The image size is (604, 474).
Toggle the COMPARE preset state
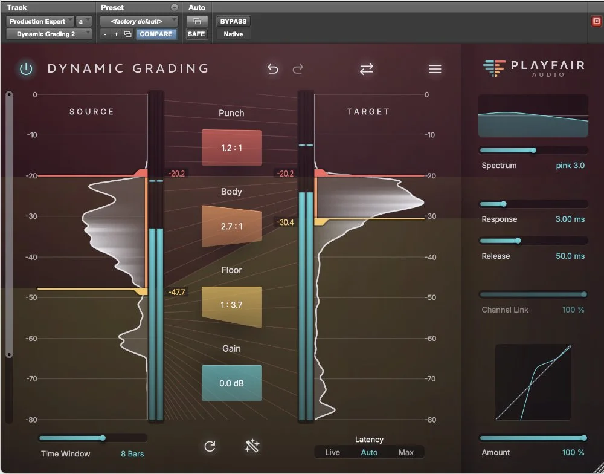(x=157, y=34)
